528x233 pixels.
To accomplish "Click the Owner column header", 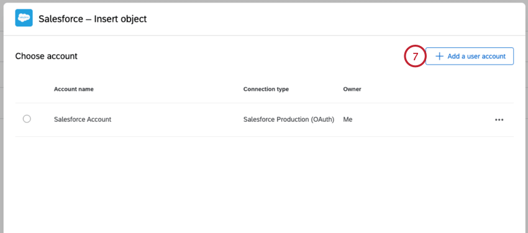I will click(x=352, y=89).
